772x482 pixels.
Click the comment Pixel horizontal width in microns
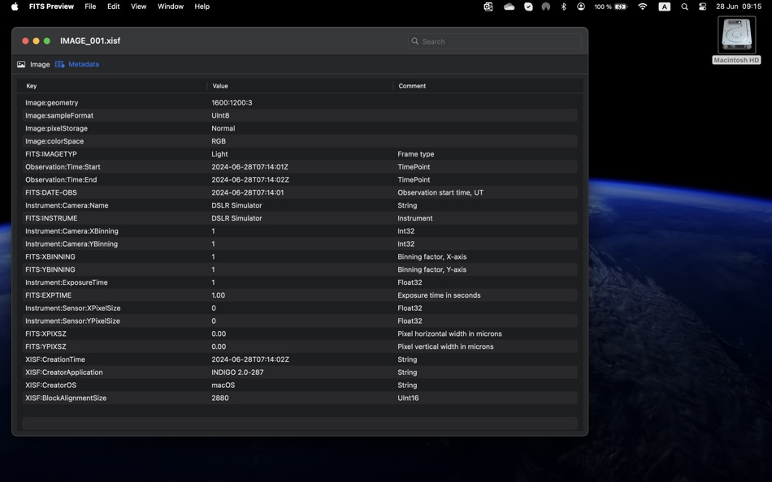pyautogui.click(x=449, y=334)
